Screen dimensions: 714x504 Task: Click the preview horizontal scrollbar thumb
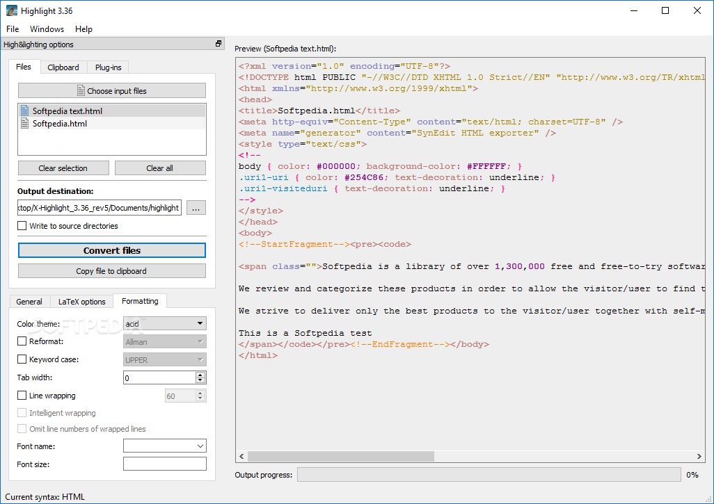point(340,456)
